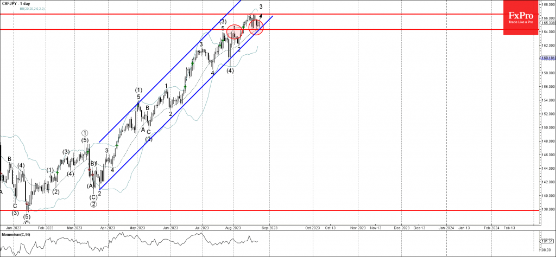Click the FxPro logo
Screen dimensions: 556x257
tap(521, 24)
